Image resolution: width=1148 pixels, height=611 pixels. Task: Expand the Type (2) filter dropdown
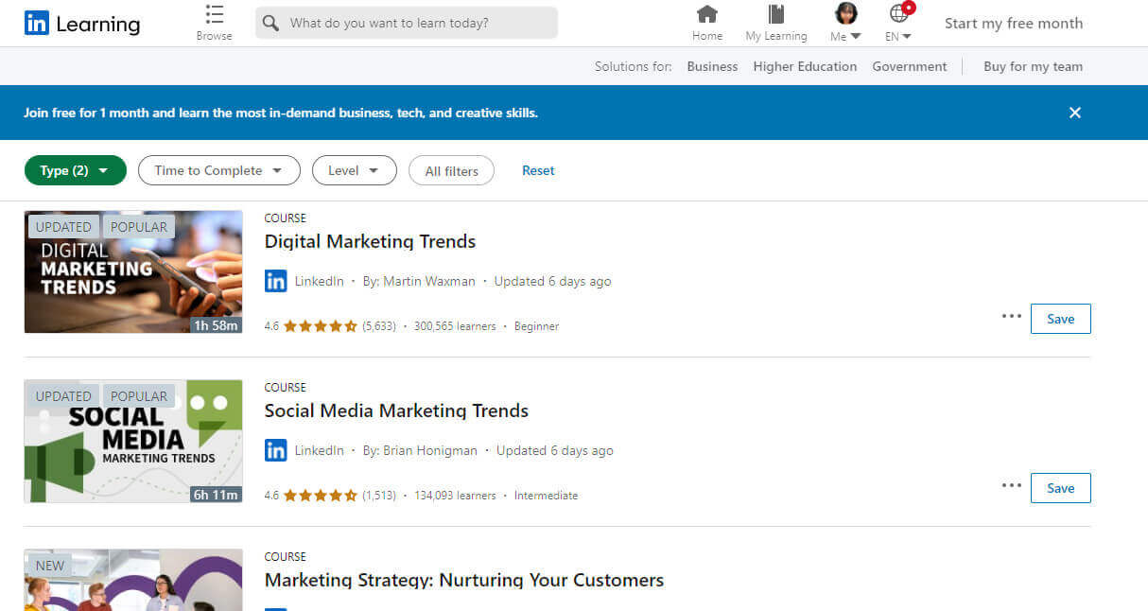click(76, 170)
